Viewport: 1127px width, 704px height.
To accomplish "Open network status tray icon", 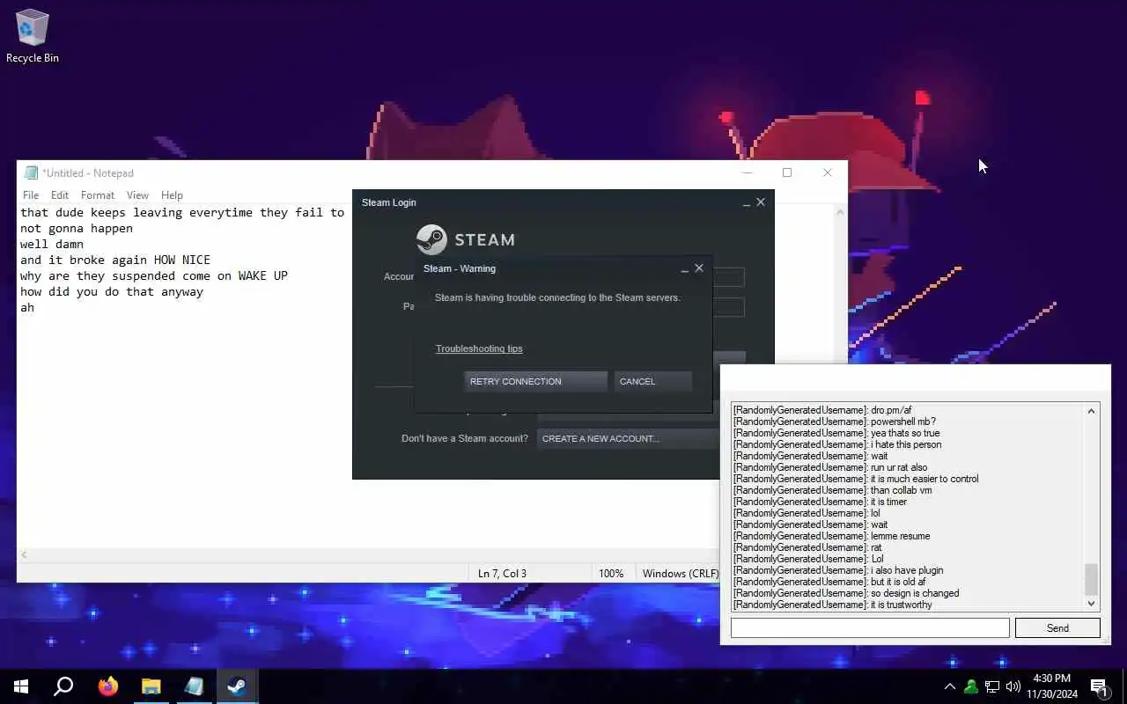I will 992,686.
